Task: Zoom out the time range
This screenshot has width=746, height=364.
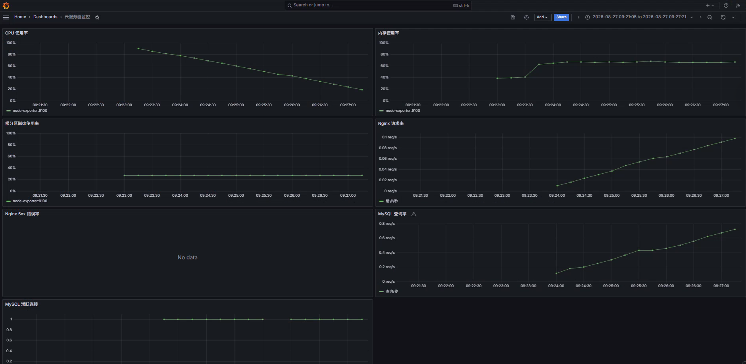Action: [710, 17]
